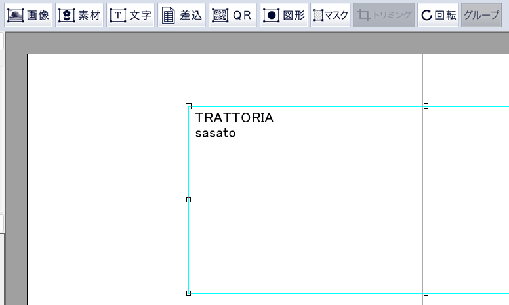The width and height of the screenshot is (509, 305).
Task: Click the トリミング (trimming) button
Action: pyautogui.click(x=384, y=15)
